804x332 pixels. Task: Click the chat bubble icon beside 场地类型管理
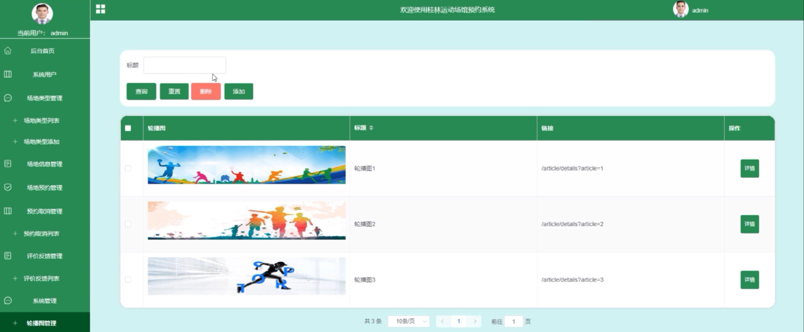click(x=8, y=98)
